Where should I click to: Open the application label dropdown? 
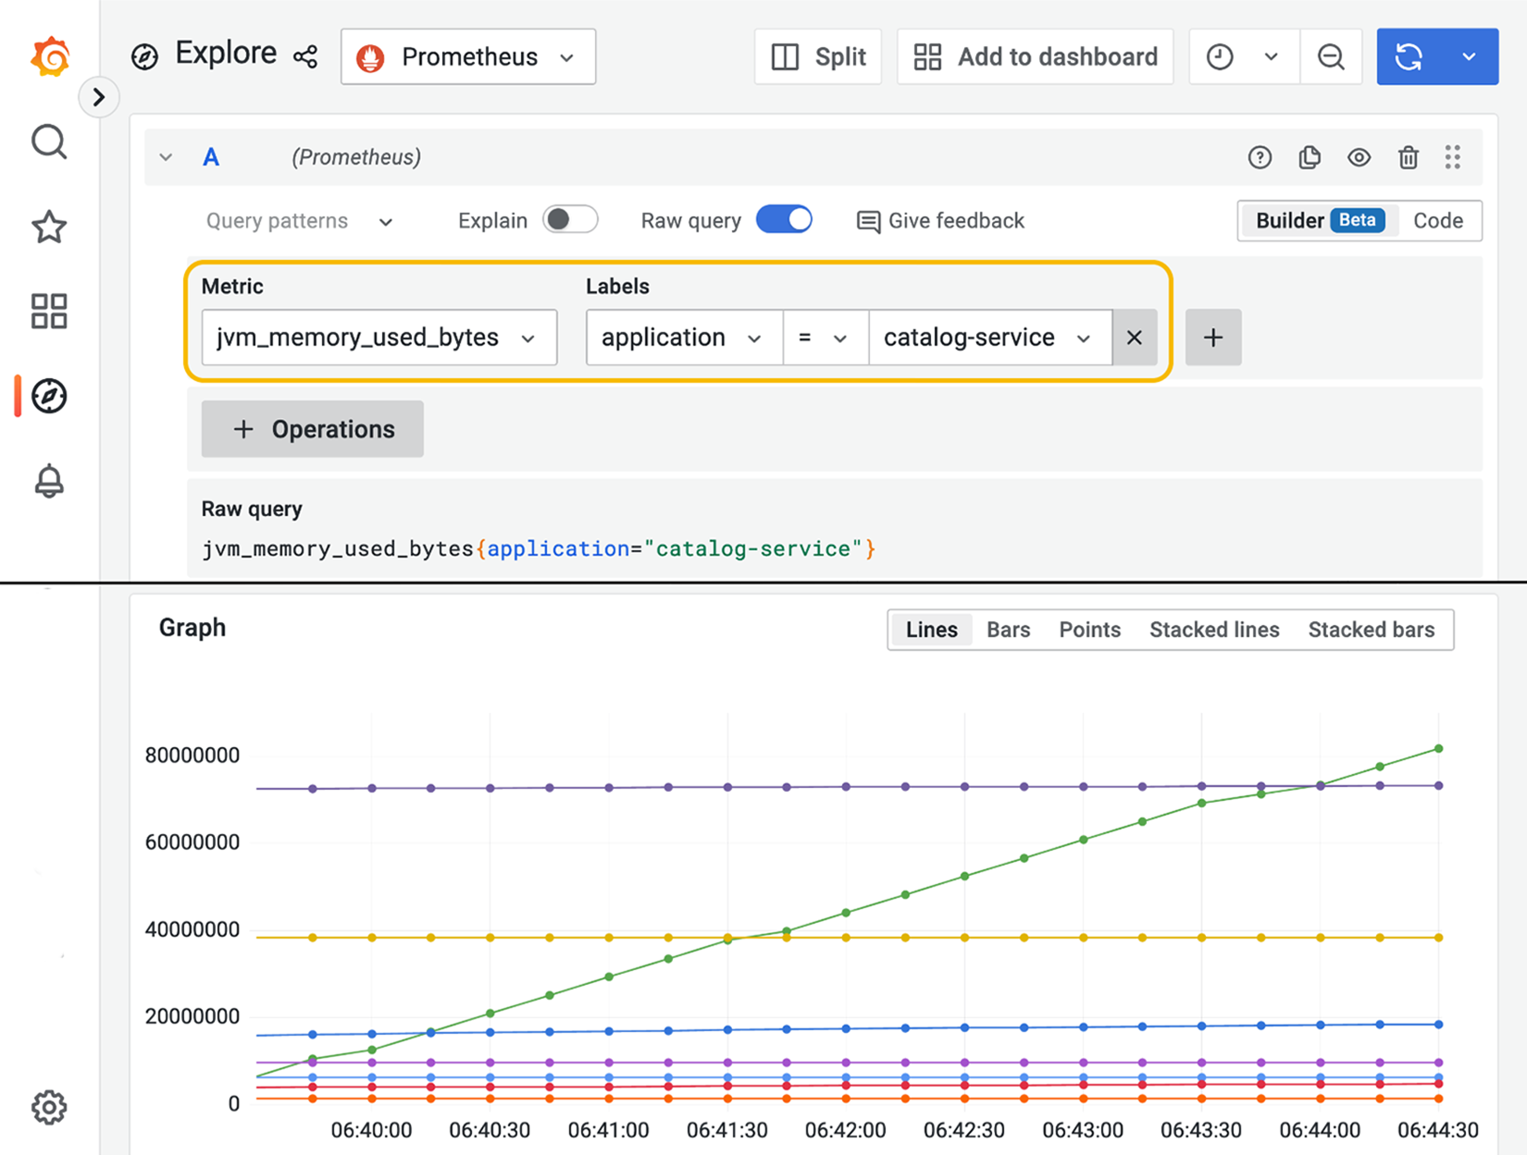tap(685, 338)
